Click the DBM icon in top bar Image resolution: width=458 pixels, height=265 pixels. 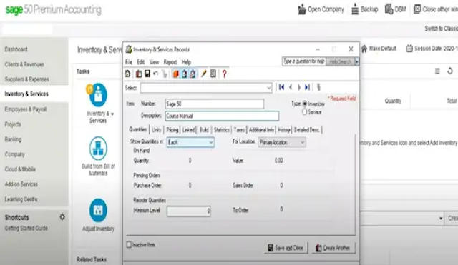point(389,9)
